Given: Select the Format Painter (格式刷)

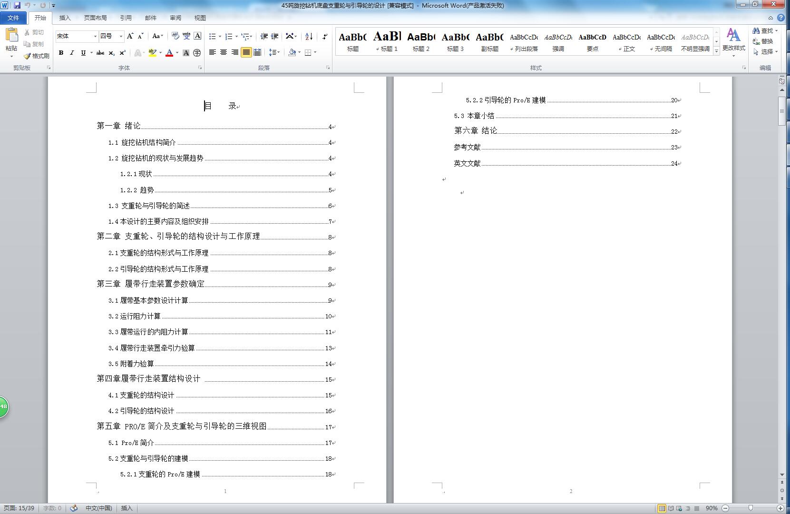Looking at the screenshot, I should [37, 56].
